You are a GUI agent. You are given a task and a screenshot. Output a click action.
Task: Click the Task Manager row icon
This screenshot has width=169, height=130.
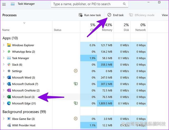click(9, 58)
